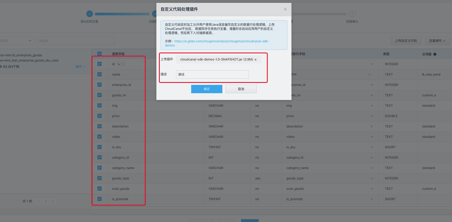Screen dimensions: 452x222
Task: Click the 类型 column header
Action: [x=386, y=54]
